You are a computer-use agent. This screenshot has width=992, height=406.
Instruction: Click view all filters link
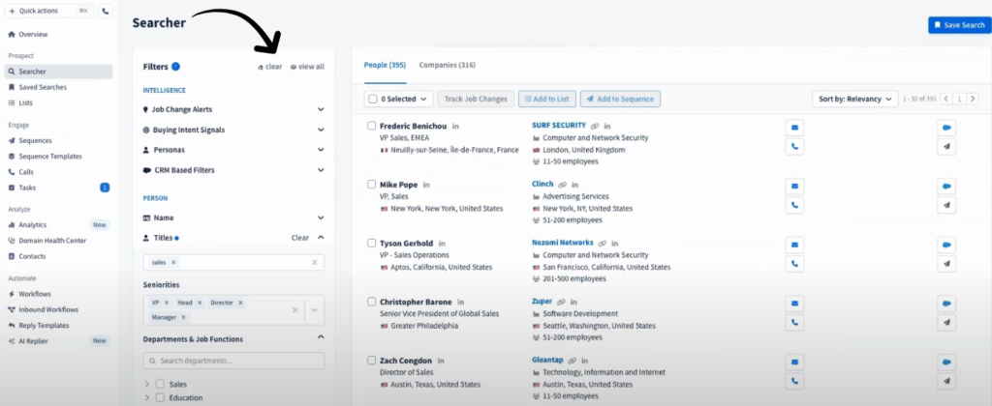[307, 67]
